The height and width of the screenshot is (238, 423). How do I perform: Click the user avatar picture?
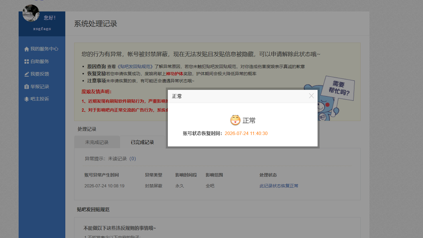click(31, 13)
